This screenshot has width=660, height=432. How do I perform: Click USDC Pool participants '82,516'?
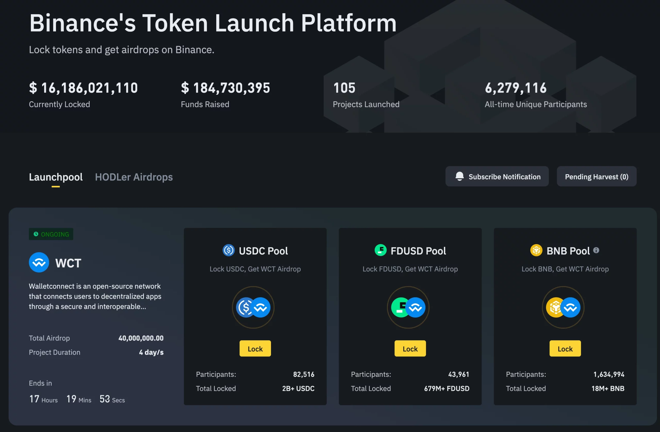[x=304, y=374]
